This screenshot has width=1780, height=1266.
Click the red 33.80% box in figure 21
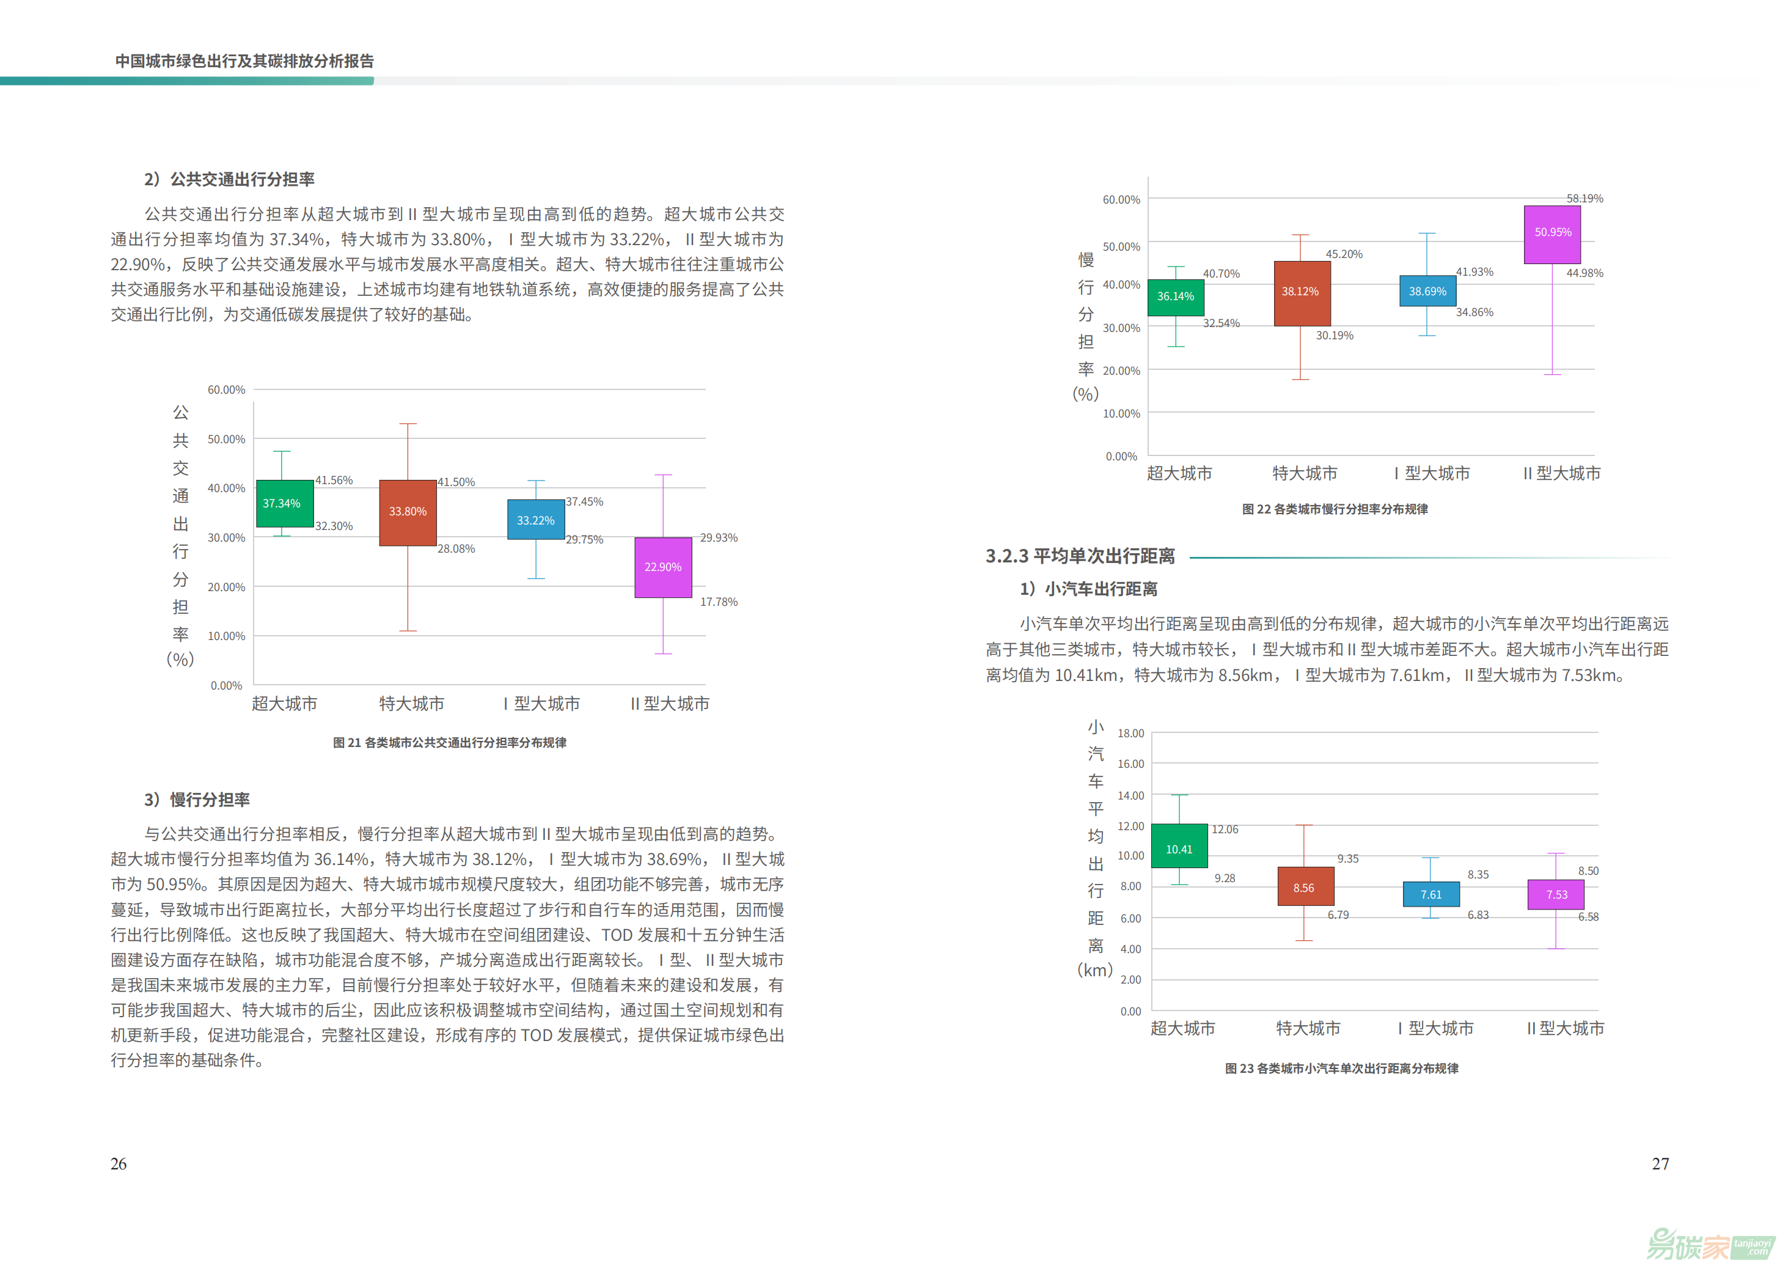[x=408, y=512]
